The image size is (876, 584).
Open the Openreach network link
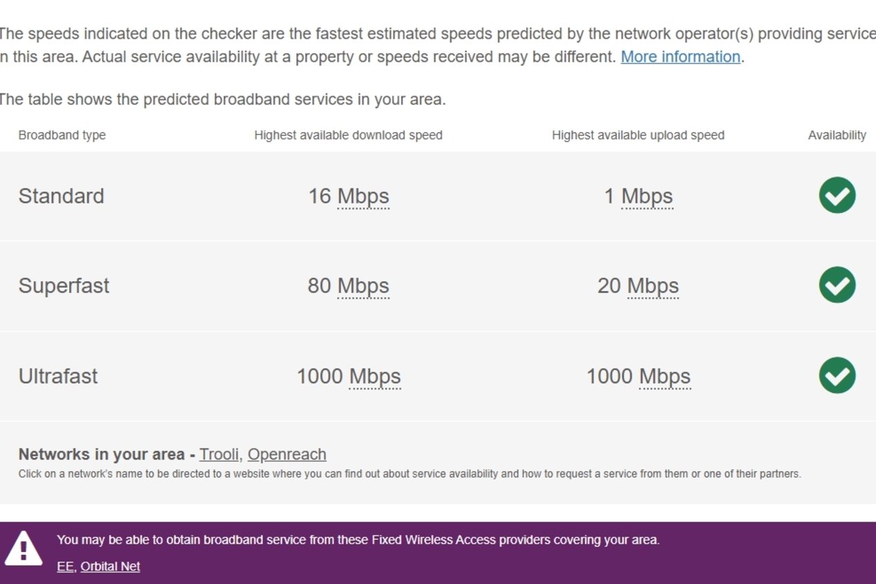287,454
